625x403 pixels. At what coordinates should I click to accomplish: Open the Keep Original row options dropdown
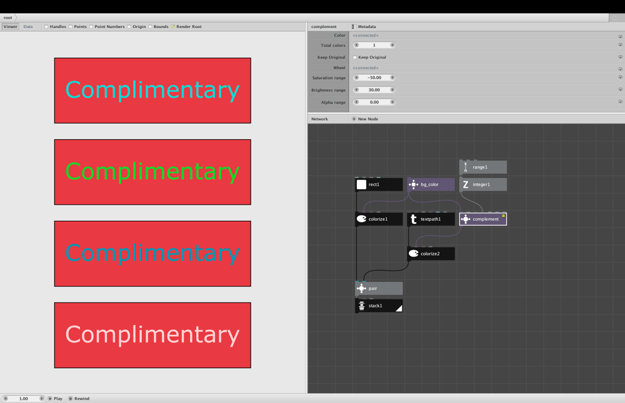click(620, 57)
